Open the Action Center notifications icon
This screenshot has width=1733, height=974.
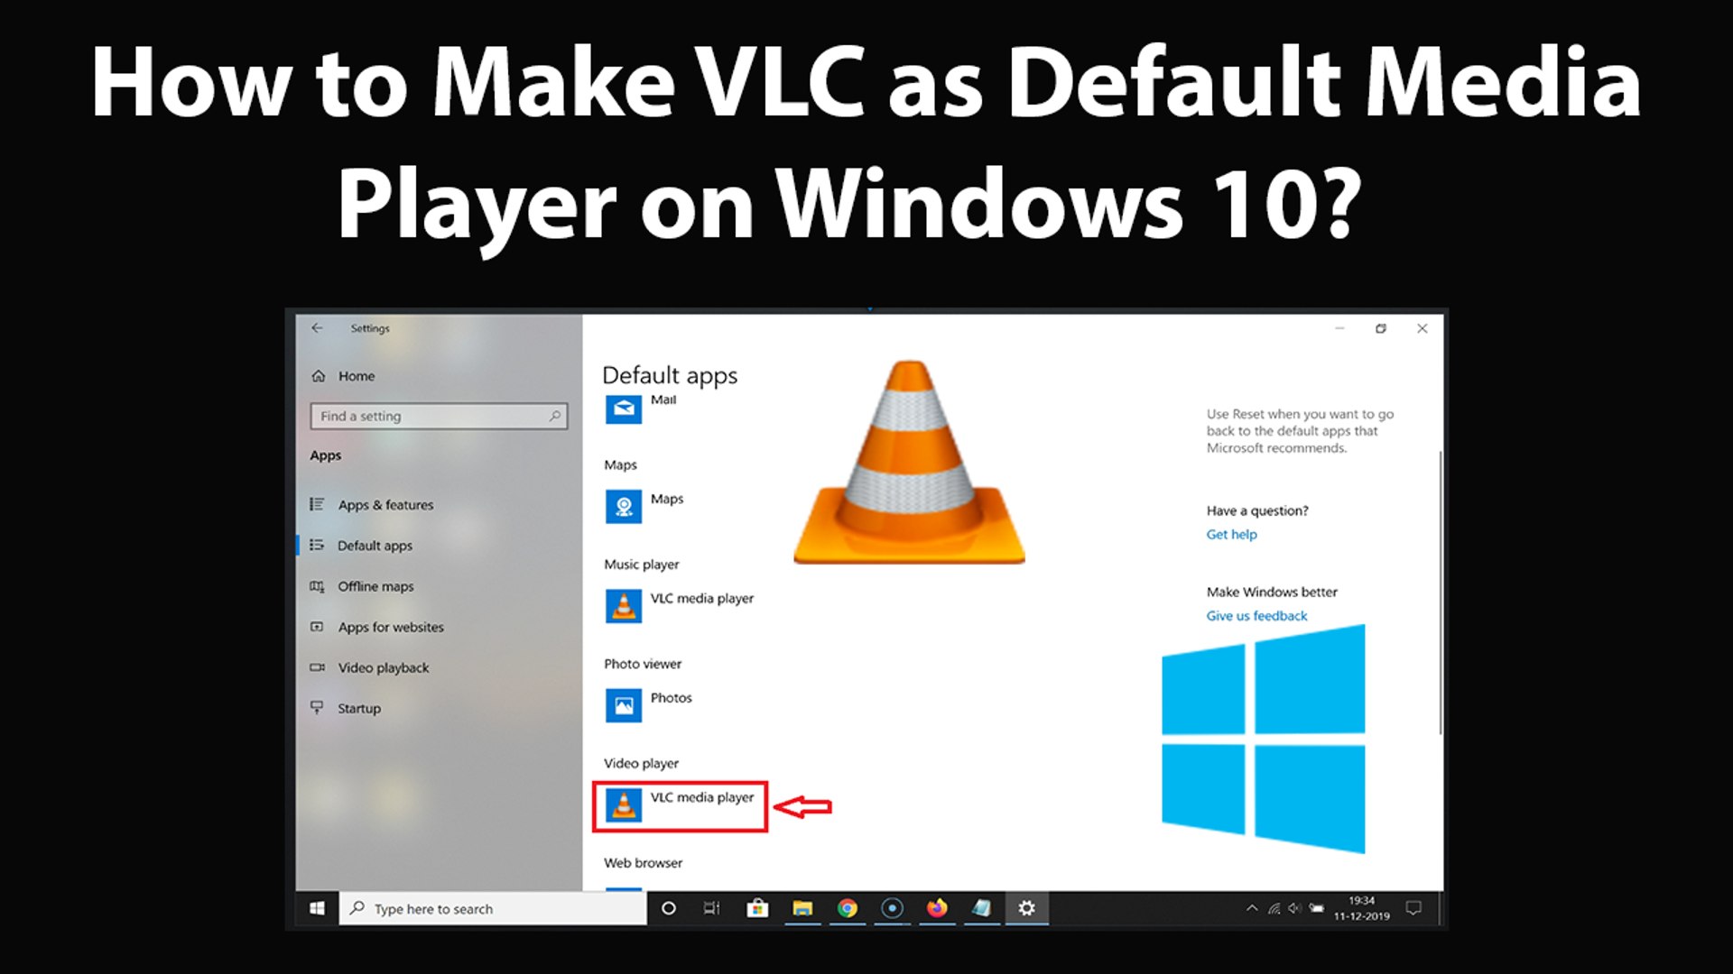pyautogui.click(x=1414, y=908)
